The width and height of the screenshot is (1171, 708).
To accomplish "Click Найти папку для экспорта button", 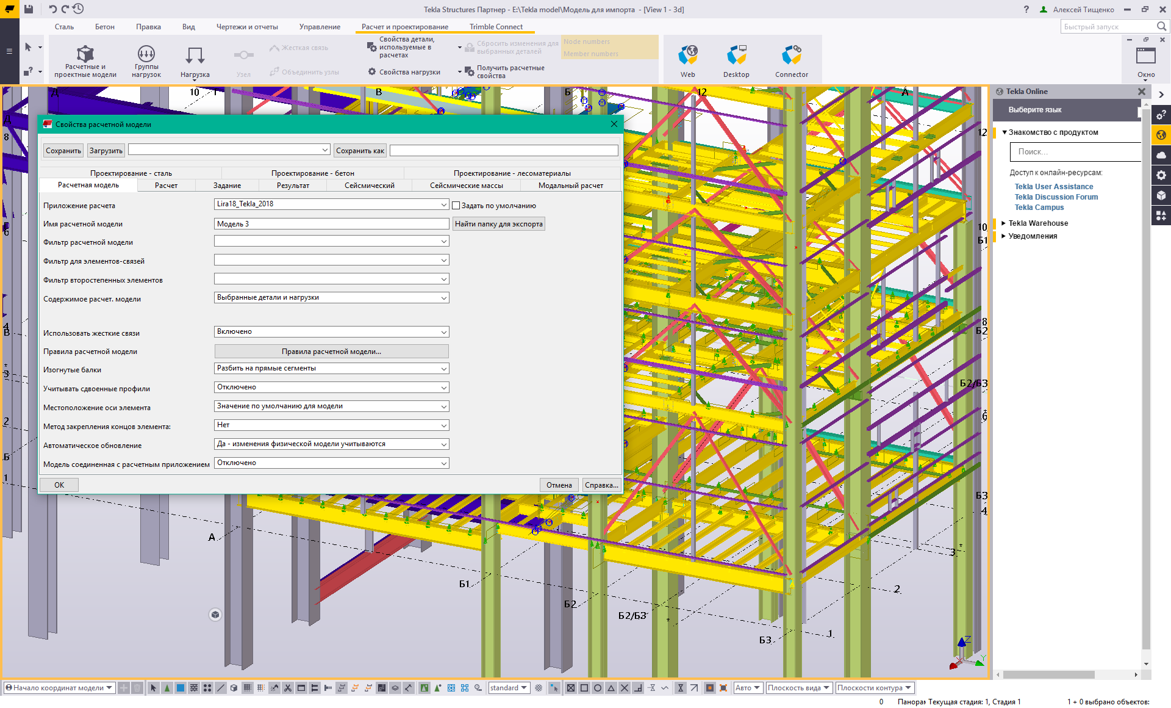I will pyautogui.click(x=498, y=224).
